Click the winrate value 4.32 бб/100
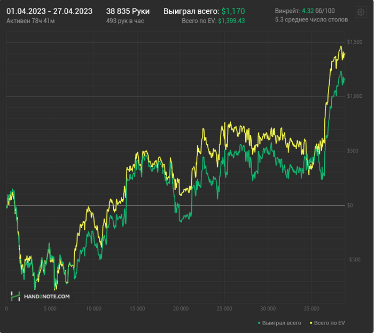 pyautogui.click(x=318, y=11)
